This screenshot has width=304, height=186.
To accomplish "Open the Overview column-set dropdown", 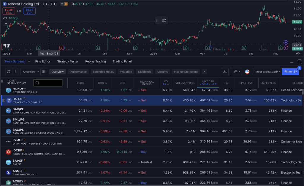I will click(31, 72).
